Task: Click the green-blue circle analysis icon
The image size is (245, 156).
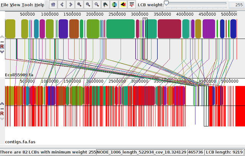Action: point(114,5)
